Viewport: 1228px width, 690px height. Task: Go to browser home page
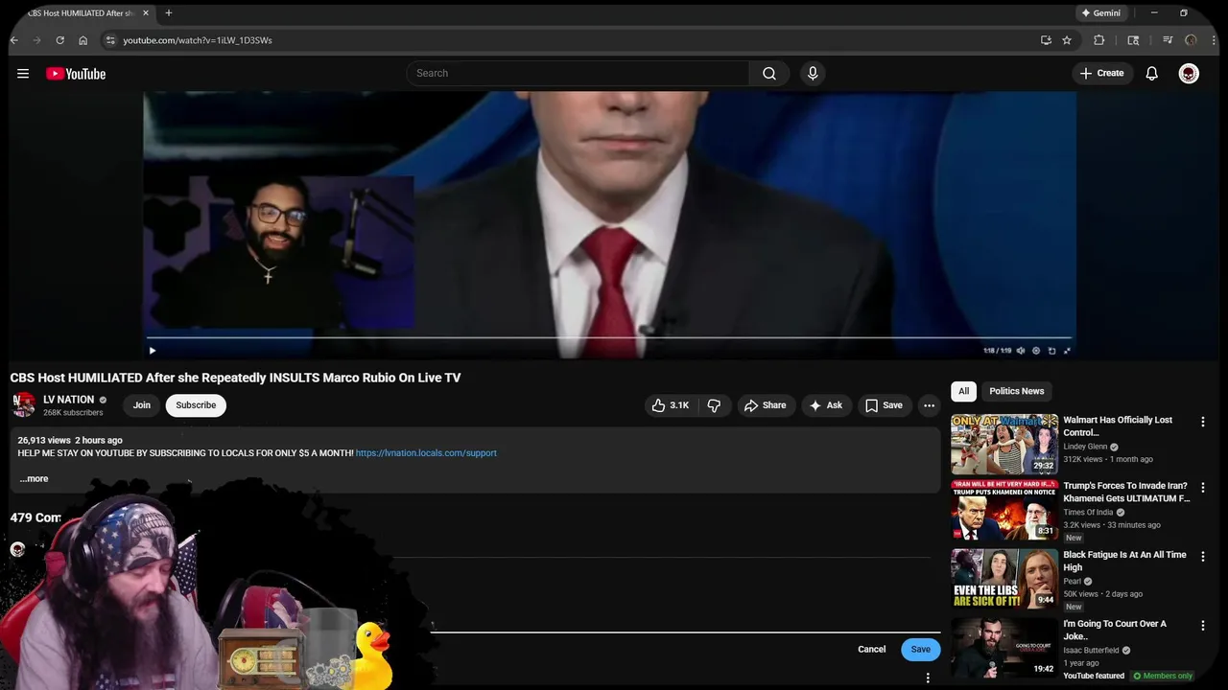83,40
